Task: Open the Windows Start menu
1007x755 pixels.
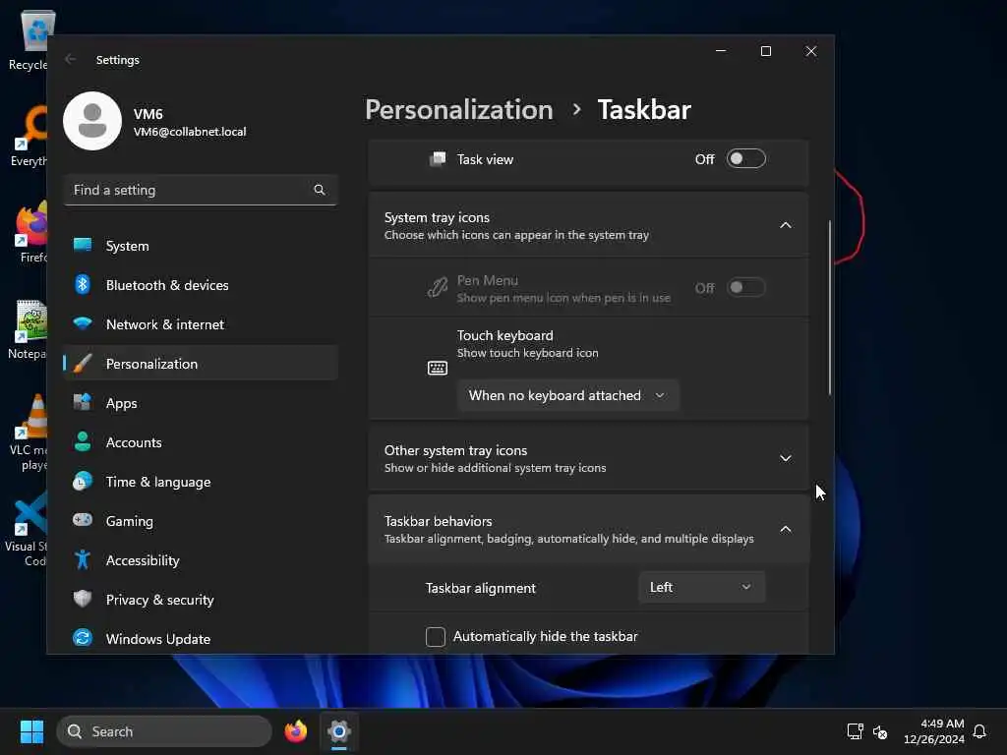Action: [31, 731]
